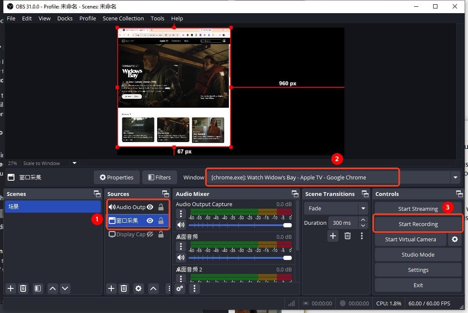Increase transition duration with up arrow
The height and width of the screenshot is (313, 468).
(x=363, y=220)
